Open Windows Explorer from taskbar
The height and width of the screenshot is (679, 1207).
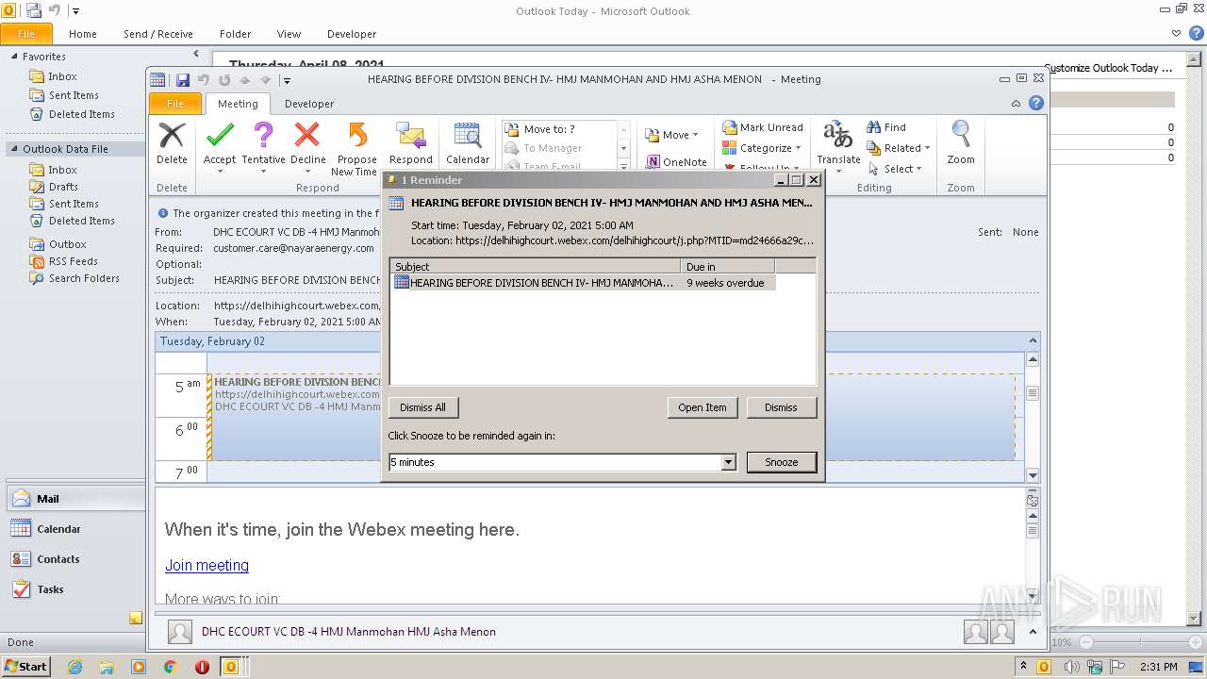coord(107,667)
